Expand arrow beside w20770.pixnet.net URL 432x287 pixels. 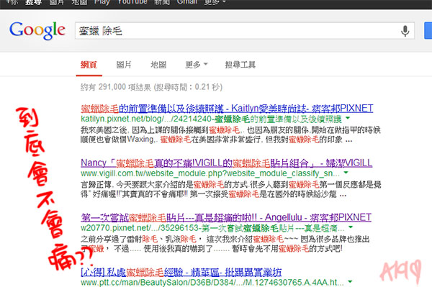[x=351, y=227]
